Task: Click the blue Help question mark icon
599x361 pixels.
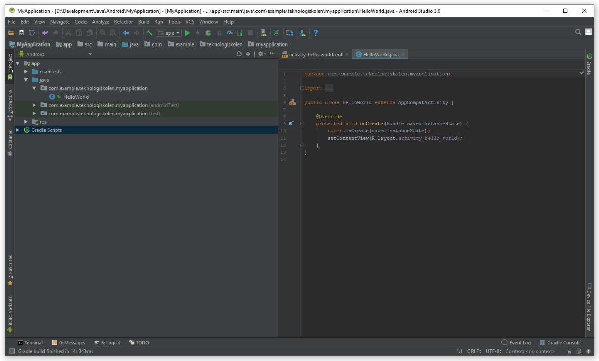Action: (x=316, y=33)
